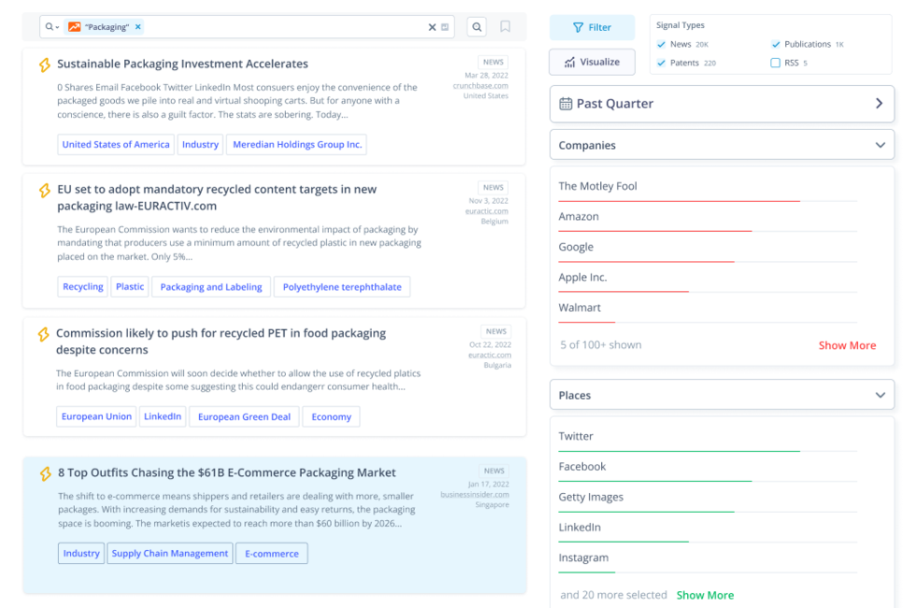Click lightning icon on EU recycled content article
The image size is (916, 608).
tap(44, 190)
